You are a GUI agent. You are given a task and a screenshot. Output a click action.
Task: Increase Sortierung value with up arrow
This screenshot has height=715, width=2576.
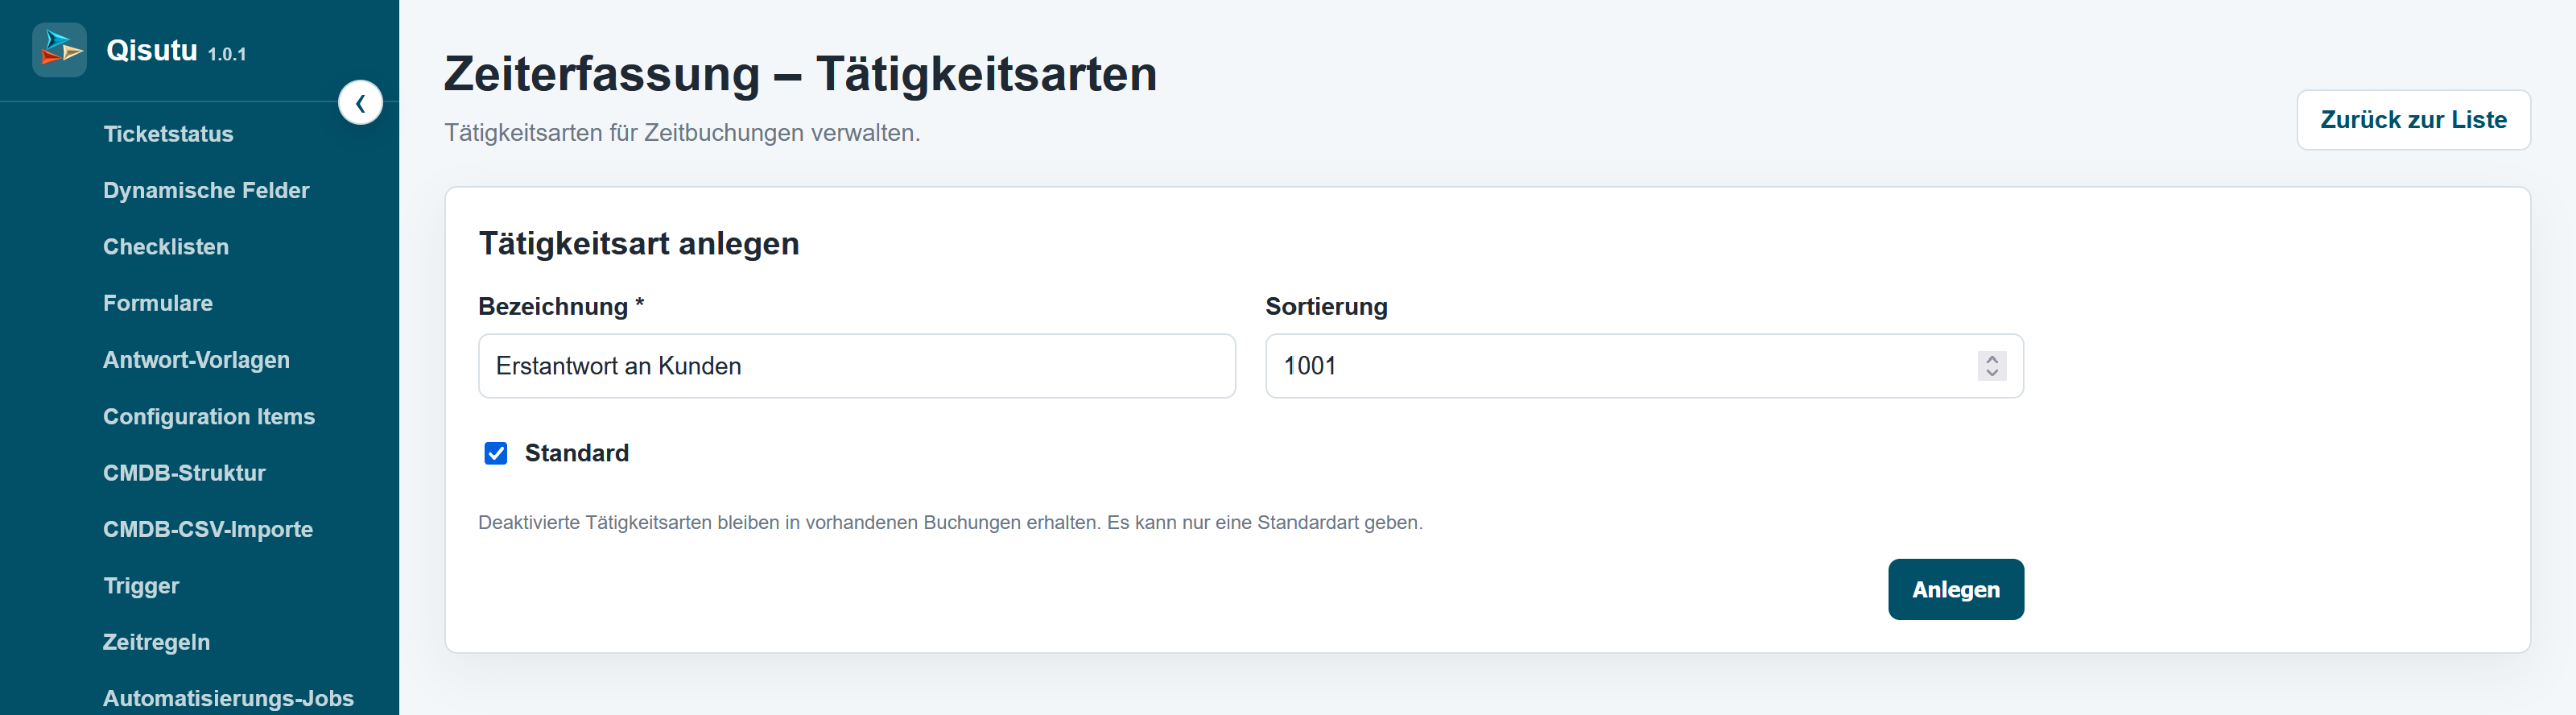(x=1991, y=359)
